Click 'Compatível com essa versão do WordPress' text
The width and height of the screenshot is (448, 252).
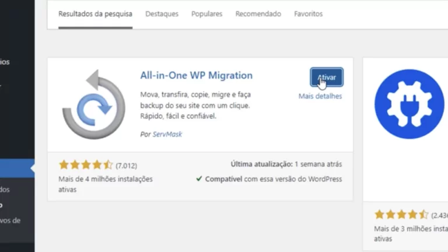(x=274, y=179)
